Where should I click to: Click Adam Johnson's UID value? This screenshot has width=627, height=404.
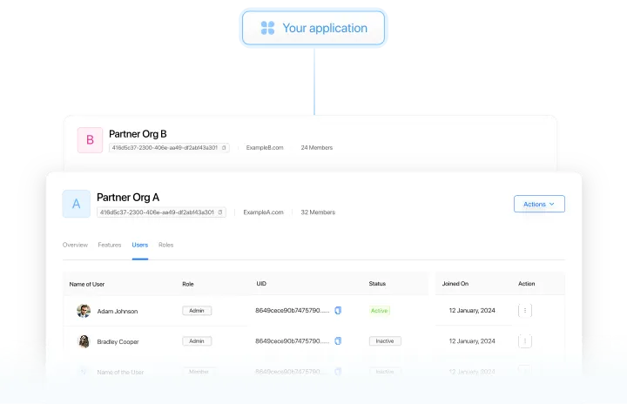(x=293, y=310)
